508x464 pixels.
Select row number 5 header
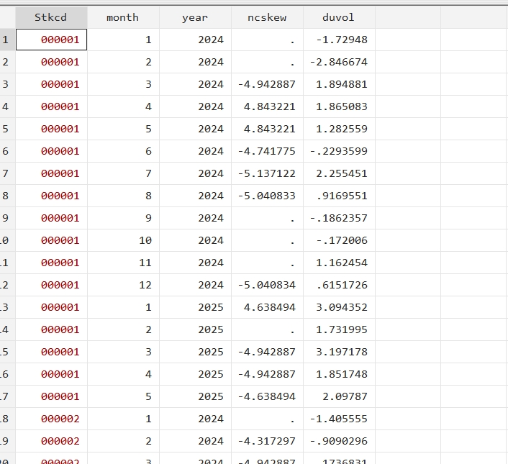(x=6, y=129)
